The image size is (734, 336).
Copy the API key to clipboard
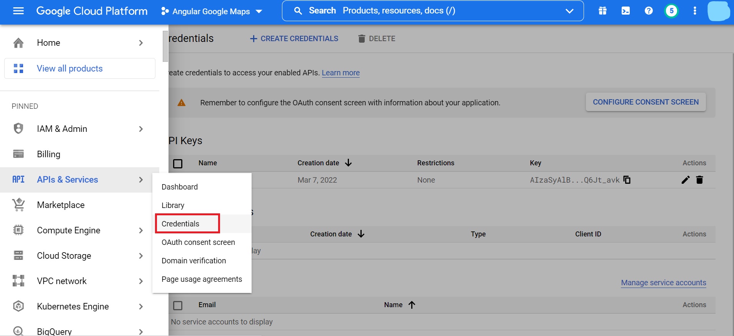coord(627,180)
